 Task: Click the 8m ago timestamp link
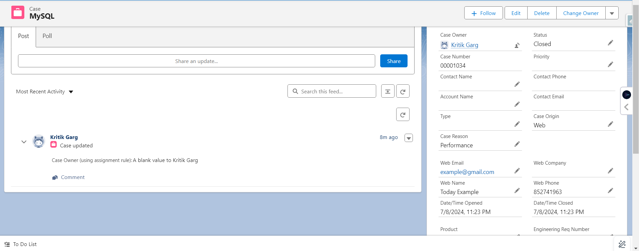coord(389,137)
